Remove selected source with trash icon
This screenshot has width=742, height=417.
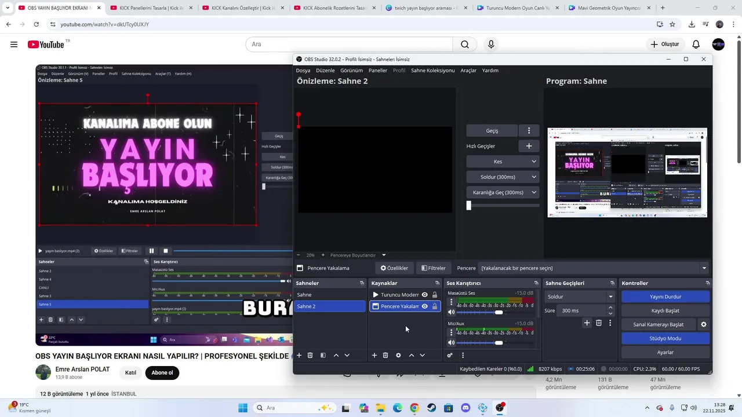(x=385, y=355)
